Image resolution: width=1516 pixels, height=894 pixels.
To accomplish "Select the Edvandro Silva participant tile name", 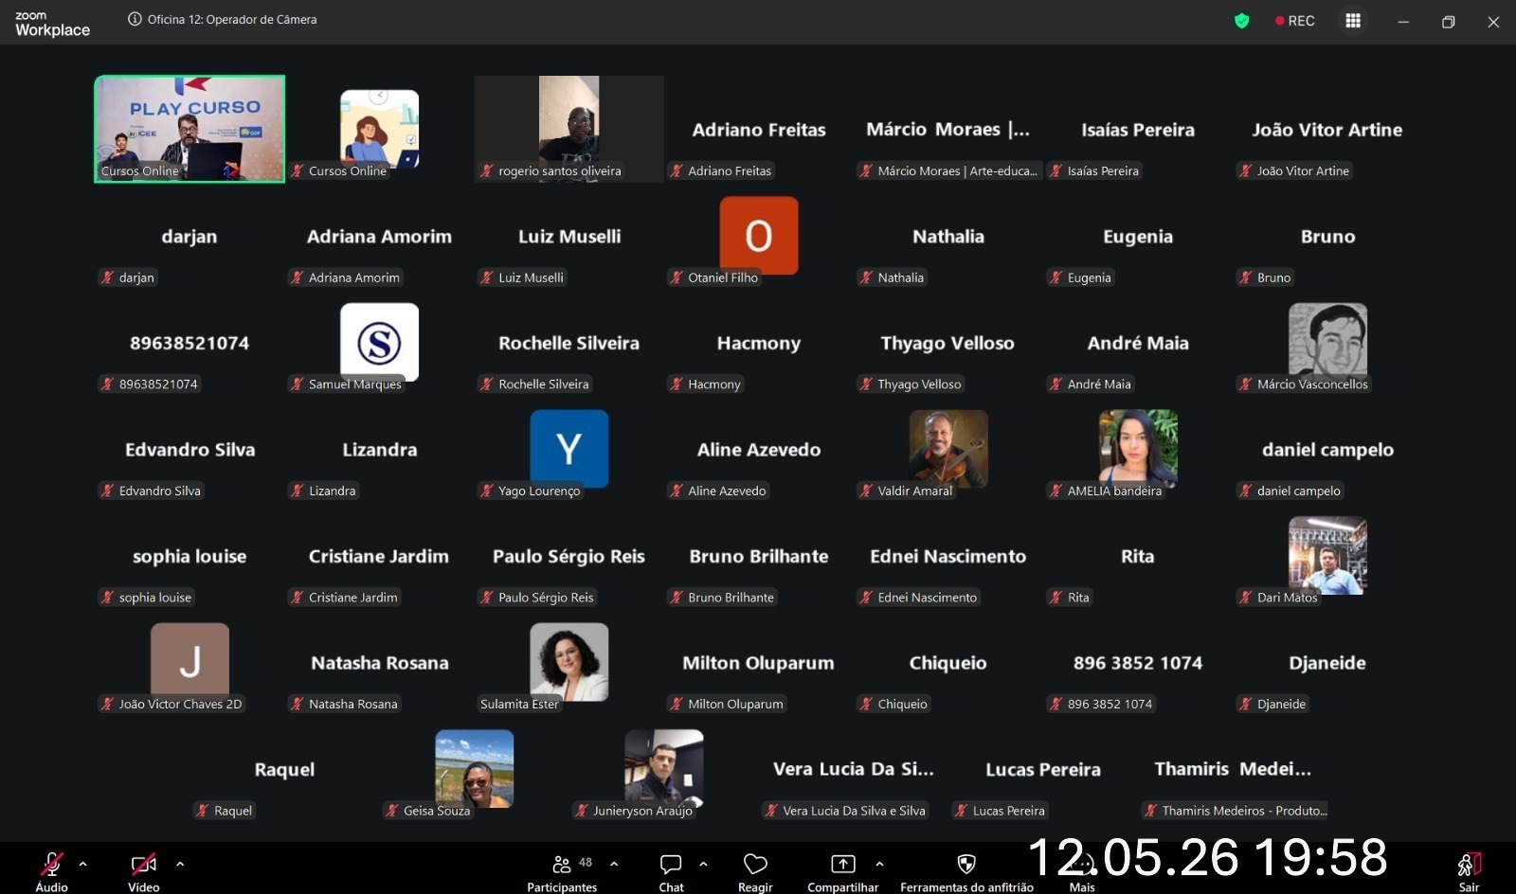I will pyautogui.click(x=189, y=450).
